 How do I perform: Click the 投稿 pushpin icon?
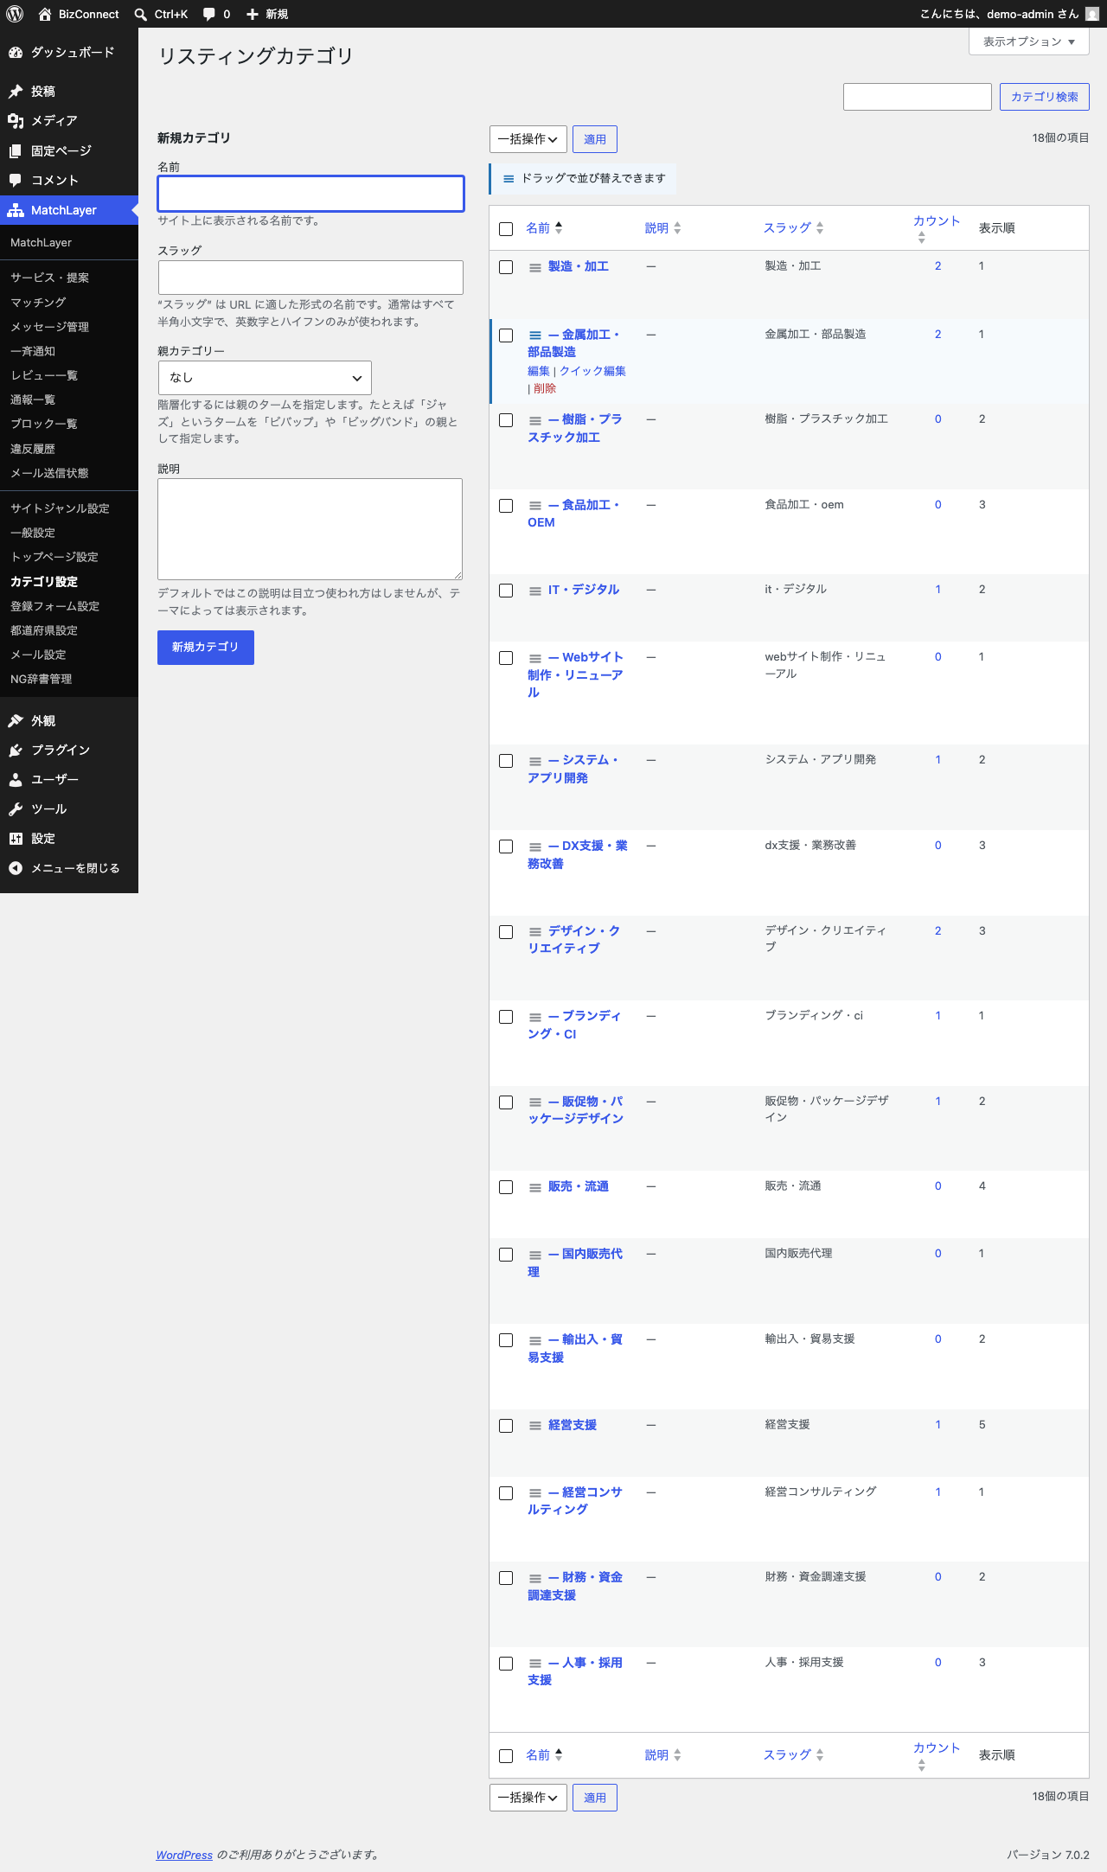point(16,92)
